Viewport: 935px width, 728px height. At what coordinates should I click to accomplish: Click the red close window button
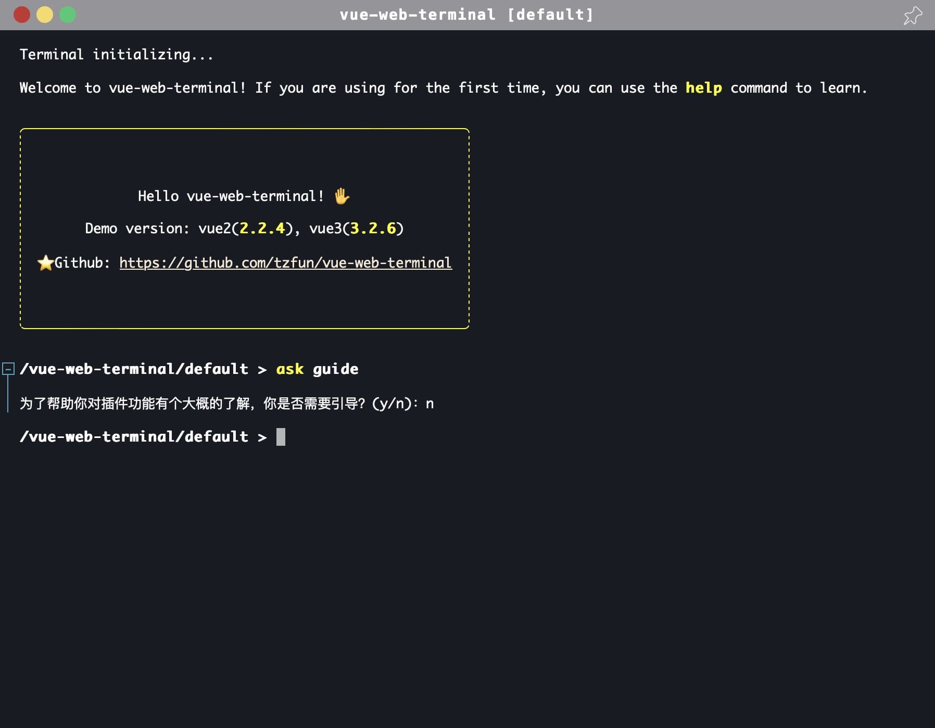(22, 15)
